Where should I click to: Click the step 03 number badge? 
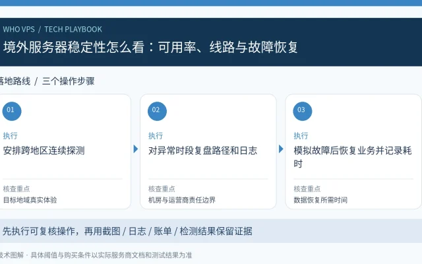click(x=303, y=111)
